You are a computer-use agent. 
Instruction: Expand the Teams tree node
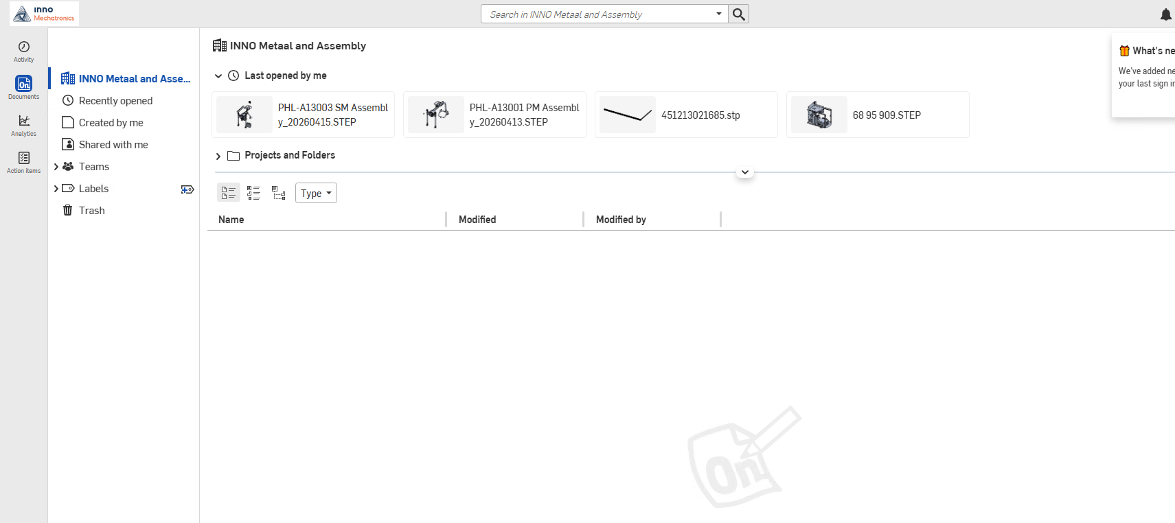[56, 167]
